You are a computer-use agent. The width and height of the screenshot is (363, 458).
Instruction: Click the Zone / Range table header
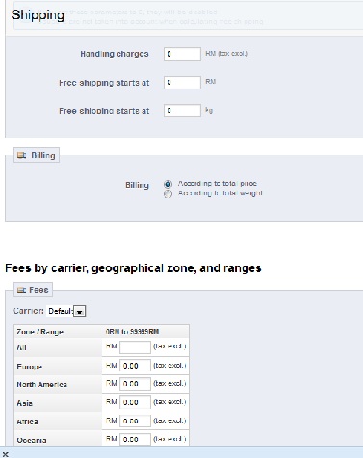tap(40, 332)
